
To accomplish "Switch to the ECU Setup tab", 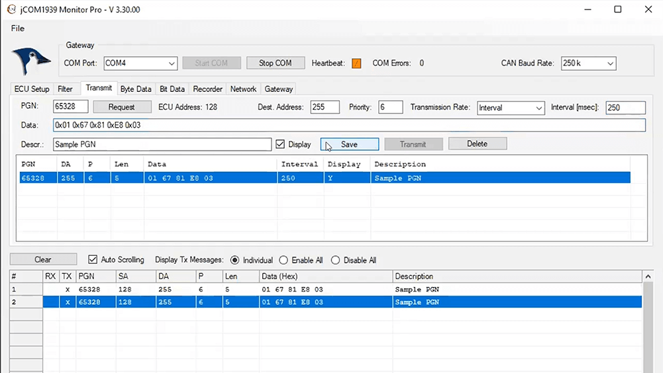I will (32, 89).
